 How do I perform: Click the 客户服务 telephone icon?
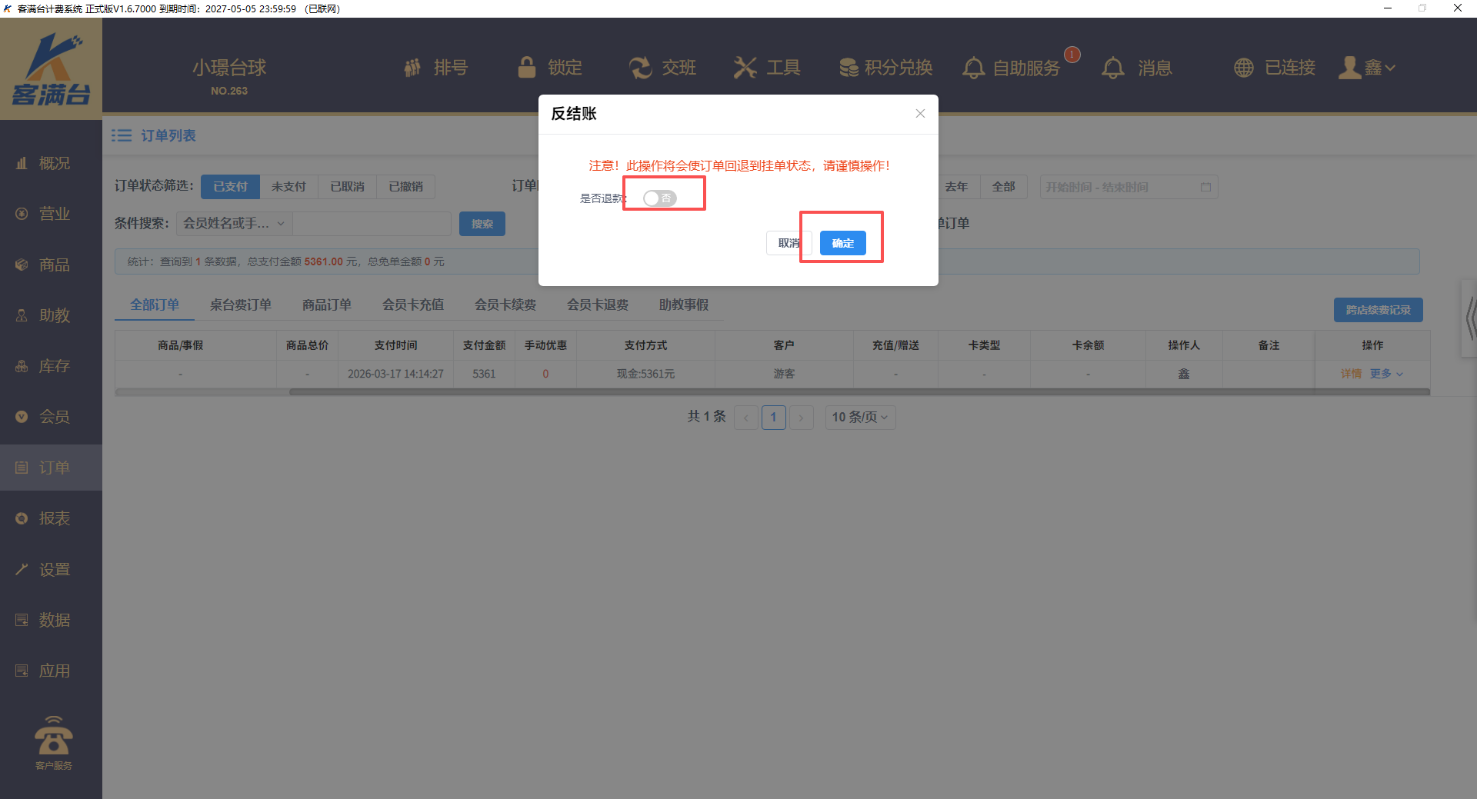[53, 737]
